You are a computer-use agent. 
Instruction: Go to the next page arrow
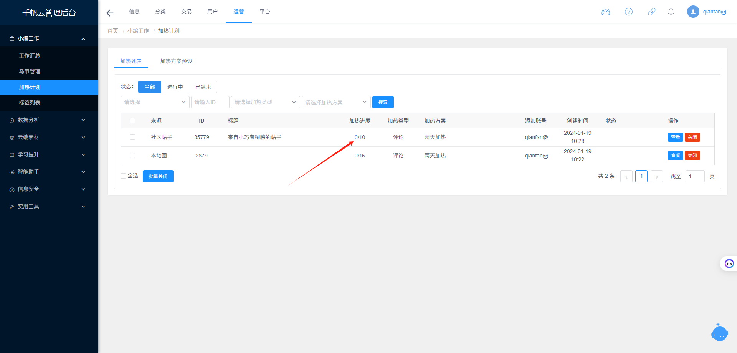(657, 176)
